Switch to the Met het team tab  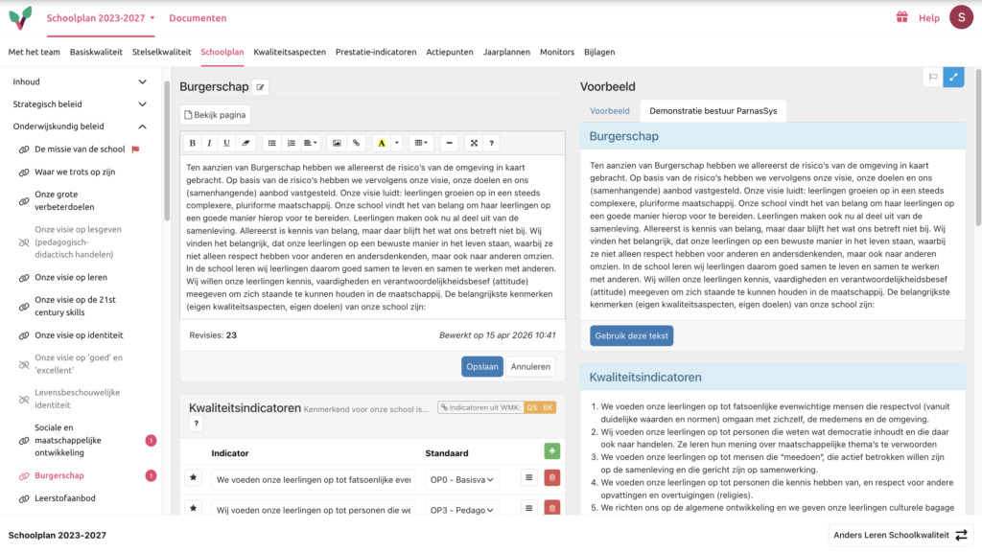(x=34, y=52)
